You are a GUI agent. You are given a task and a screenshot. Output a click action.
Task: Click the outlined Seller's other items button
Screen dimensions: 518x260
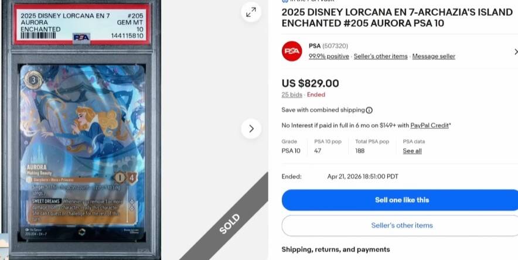coord(400,225)
